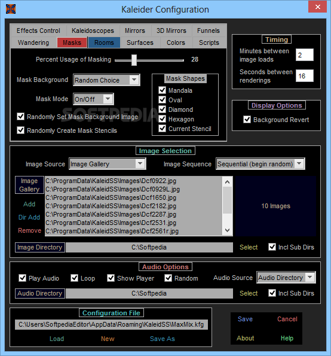Close the Kaleider Configuration window
The width and height of the screenshot is (331, 356).
(x=317, y=7)
